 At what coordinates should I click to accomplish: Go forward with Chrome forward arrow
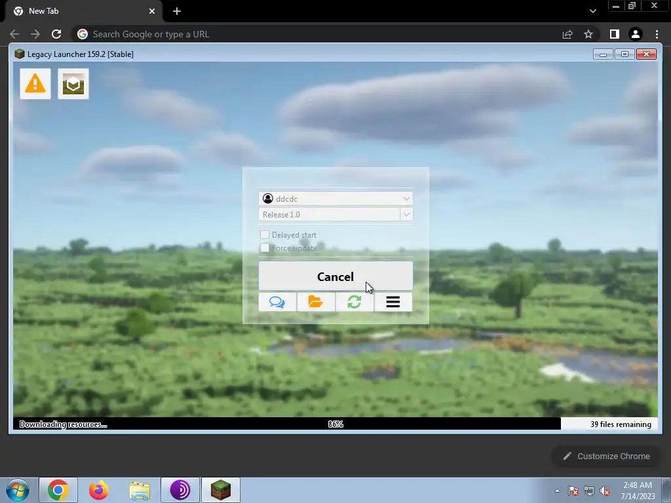click(x=35, y=34)
